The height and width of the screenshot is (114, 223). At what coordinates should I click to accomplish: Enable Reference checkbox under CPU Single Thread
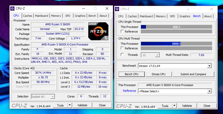click(122, 31)
